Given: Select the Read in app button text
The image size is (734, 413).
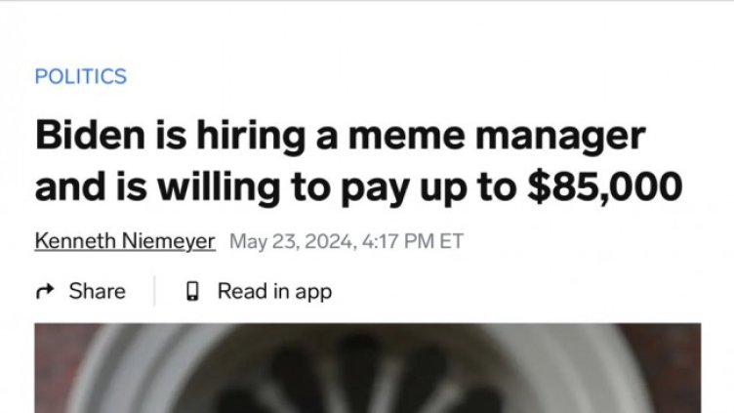Looking at the screenshot, I should tap(274, 291).
